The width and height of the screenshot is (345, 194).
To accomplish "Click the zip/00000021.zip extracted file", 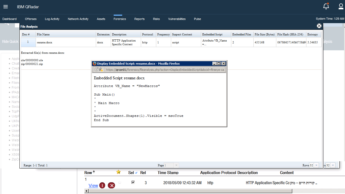I will 32,64.
